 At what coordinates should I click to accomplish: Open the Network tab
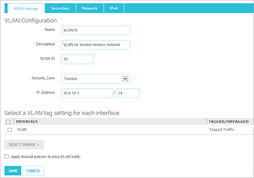(90, 8)
